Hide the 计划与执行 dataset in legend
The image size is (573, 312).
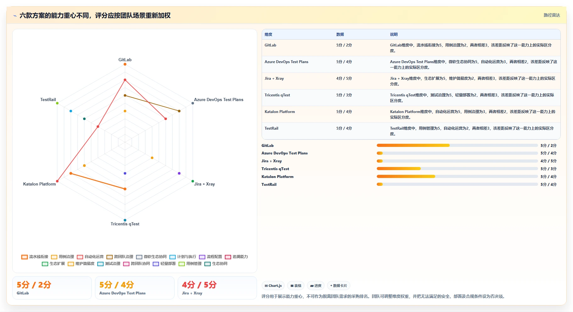click(x=183, y=257)
